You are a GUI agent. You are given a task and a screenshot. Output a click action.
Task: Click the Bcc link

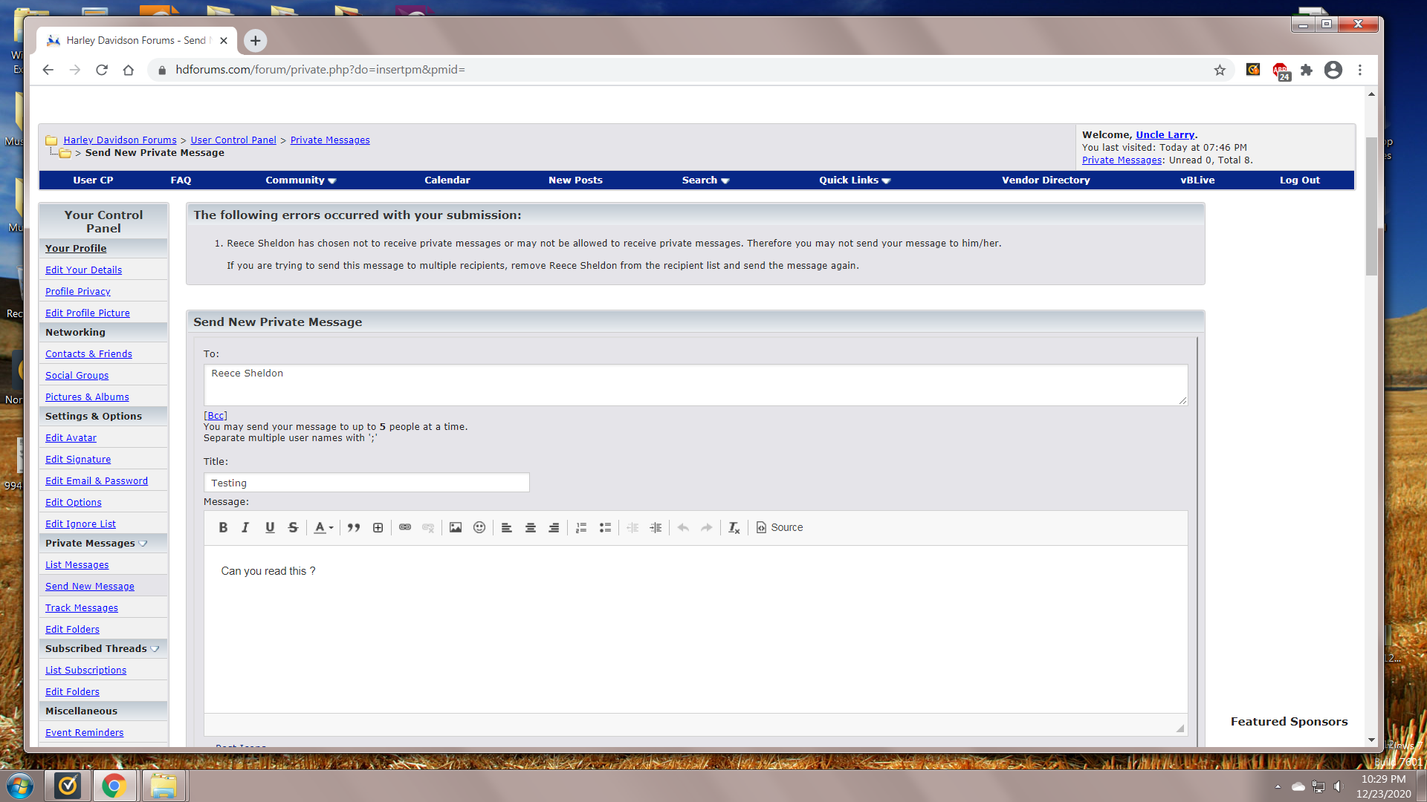216,416
